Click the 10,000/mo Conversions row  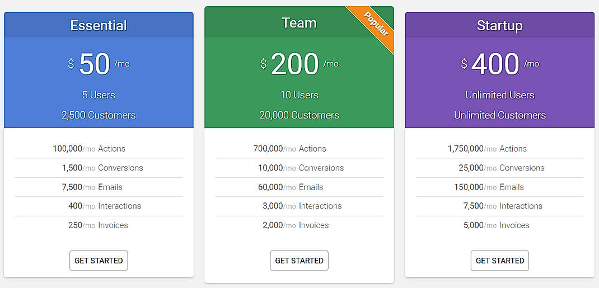(299, 168)
